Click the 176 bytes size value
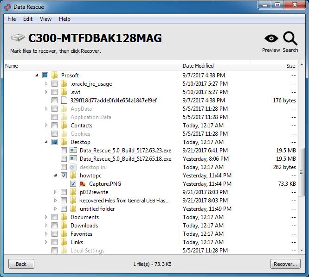 click(284, 101)
